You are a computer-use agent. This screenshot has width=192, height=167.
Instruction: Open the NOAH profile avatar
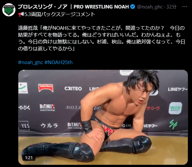9,10
